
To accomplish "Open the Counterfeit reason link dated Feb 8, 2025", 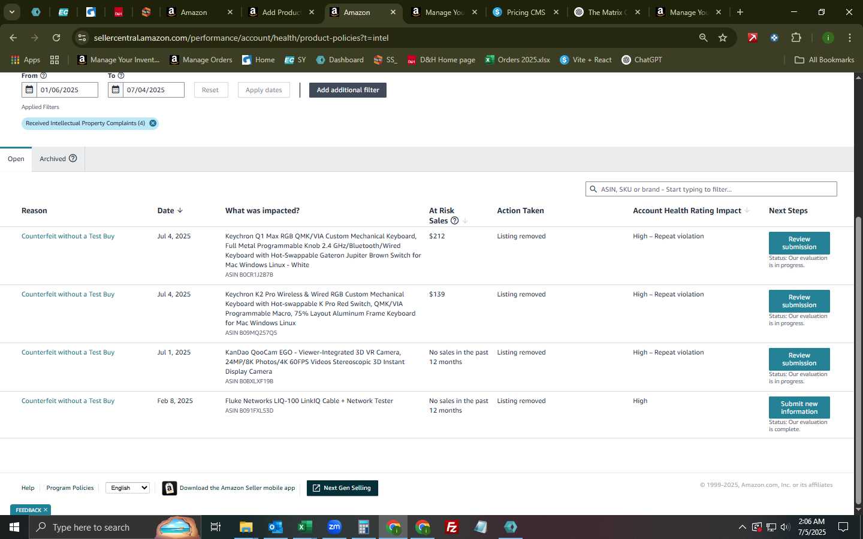I will 68,401.
